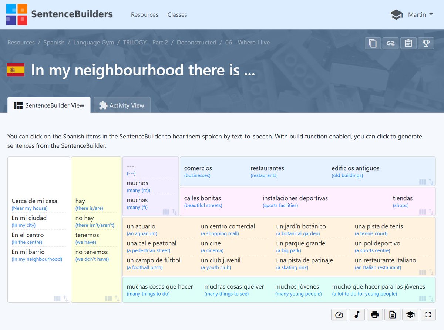Click the phrase 'una pista de patinaje'

point(305,260)
